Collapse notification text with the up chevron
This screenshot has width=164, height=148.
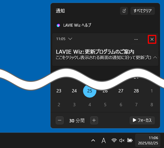click(155, 57)
